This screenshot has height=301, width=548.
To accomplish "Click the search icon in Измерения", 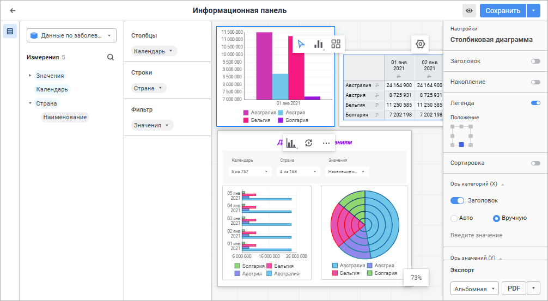I will click(111, 57).
